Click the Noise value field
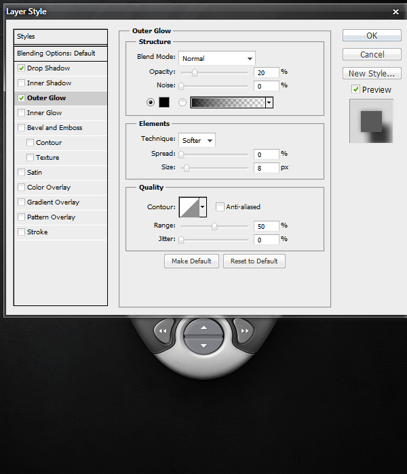This screenshot has width=407, height=474. pos(267,86)
